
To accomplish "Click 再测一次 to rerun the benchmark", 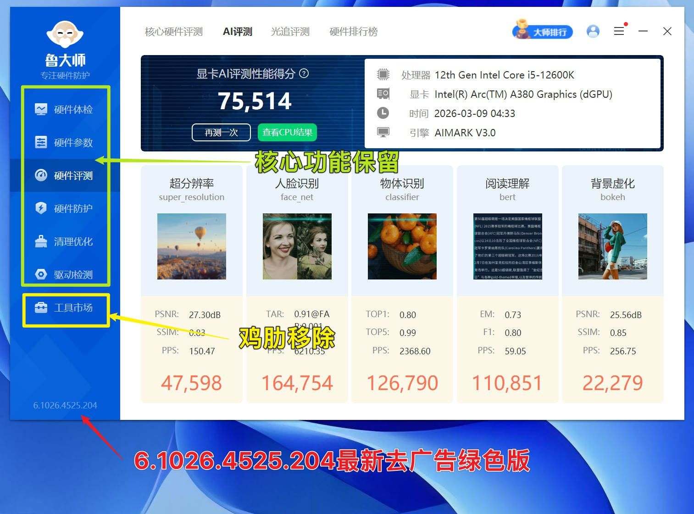I will (x=221, y=132).
